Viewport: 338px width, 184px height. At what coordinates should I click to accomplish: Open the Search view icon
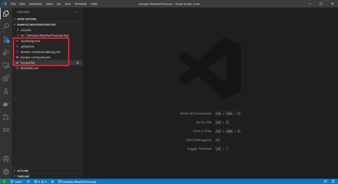point(6,26)
